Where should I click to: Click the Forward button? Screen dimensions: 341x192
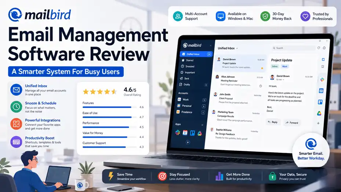point(292,123)
